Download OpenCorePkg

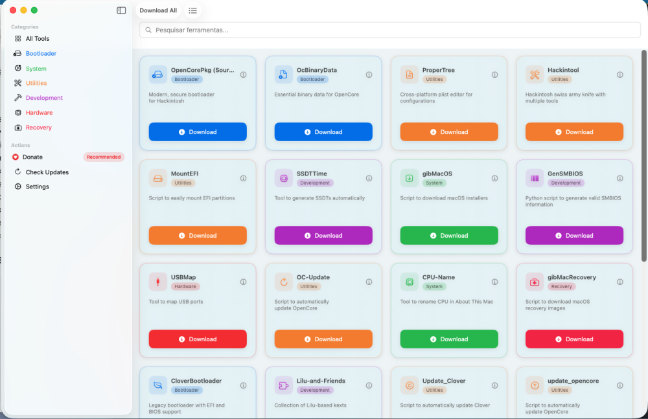(x=198, y=132)
